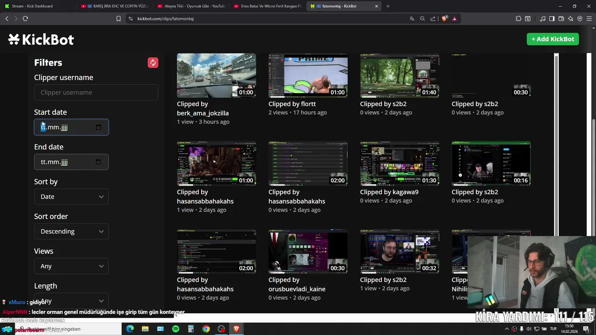The image size is (596, 335).
Task: Switch to the Aleyna Tilki YouTube tab
Action: pyautogui.click(x=191, y=6)
